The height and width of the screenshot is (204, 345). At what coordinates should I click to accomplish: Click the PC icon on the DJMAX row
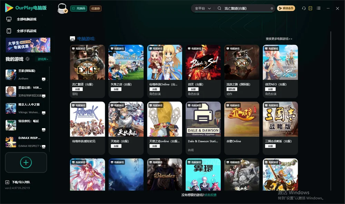click(43, 146)
